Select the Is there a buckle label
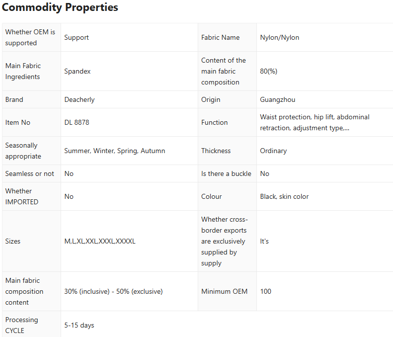This screenshot has width=393, height=337. click(226, 173)
